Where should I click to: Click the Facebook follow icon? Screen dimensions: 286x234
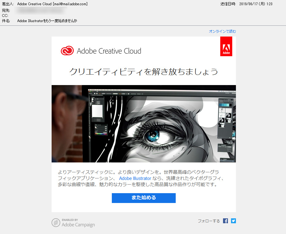point(225,221)
